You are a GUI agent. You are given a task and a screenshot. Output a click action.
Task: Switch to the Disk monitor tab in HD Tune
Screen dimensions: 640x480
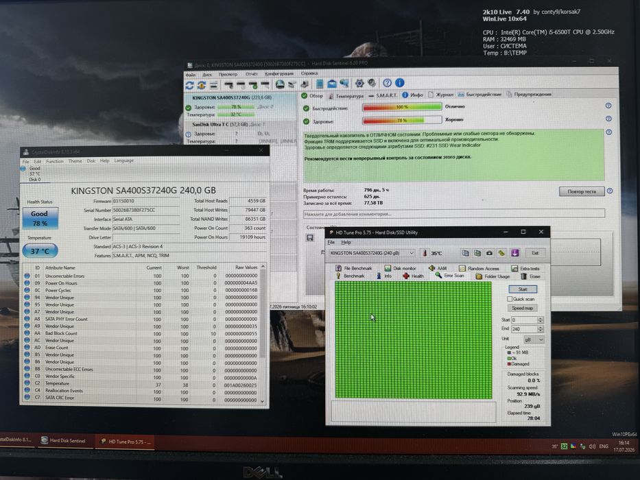400,268
